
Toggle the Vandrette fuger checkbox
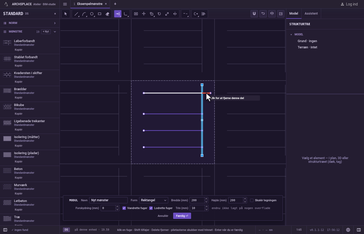[124, 208]
